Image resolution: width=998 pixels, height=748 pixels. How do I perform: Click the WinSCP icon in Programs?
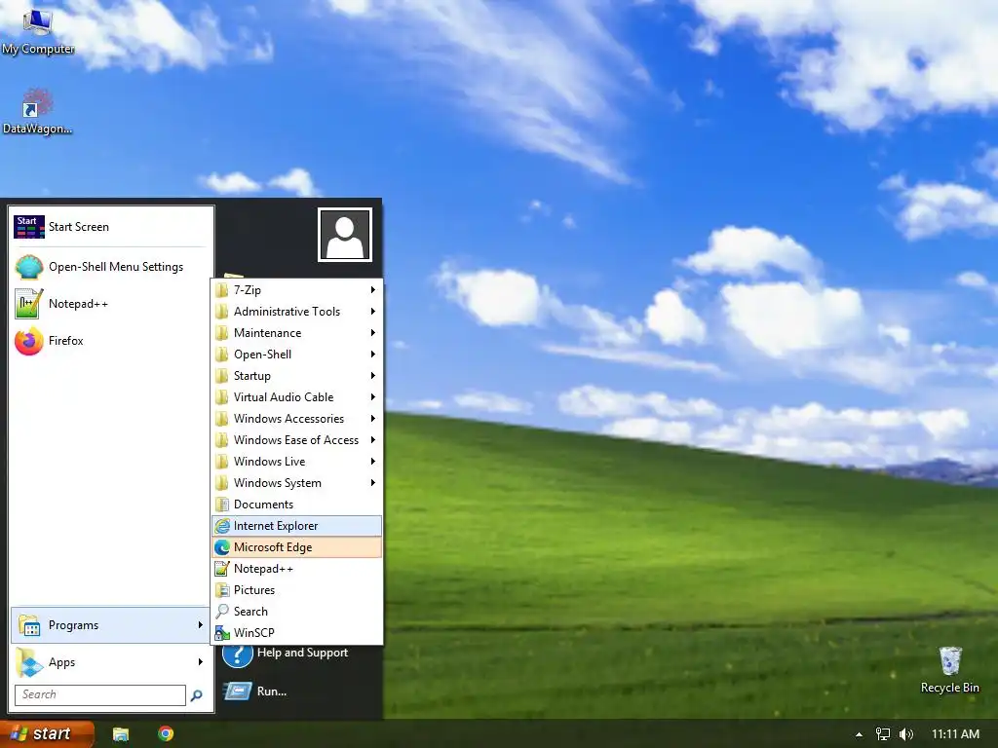[x=222, y=633]
